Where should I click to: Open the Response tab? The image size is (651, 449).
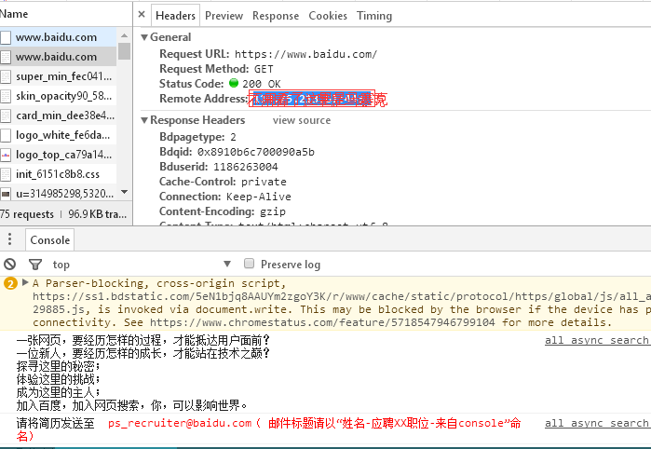click(276, 16)
